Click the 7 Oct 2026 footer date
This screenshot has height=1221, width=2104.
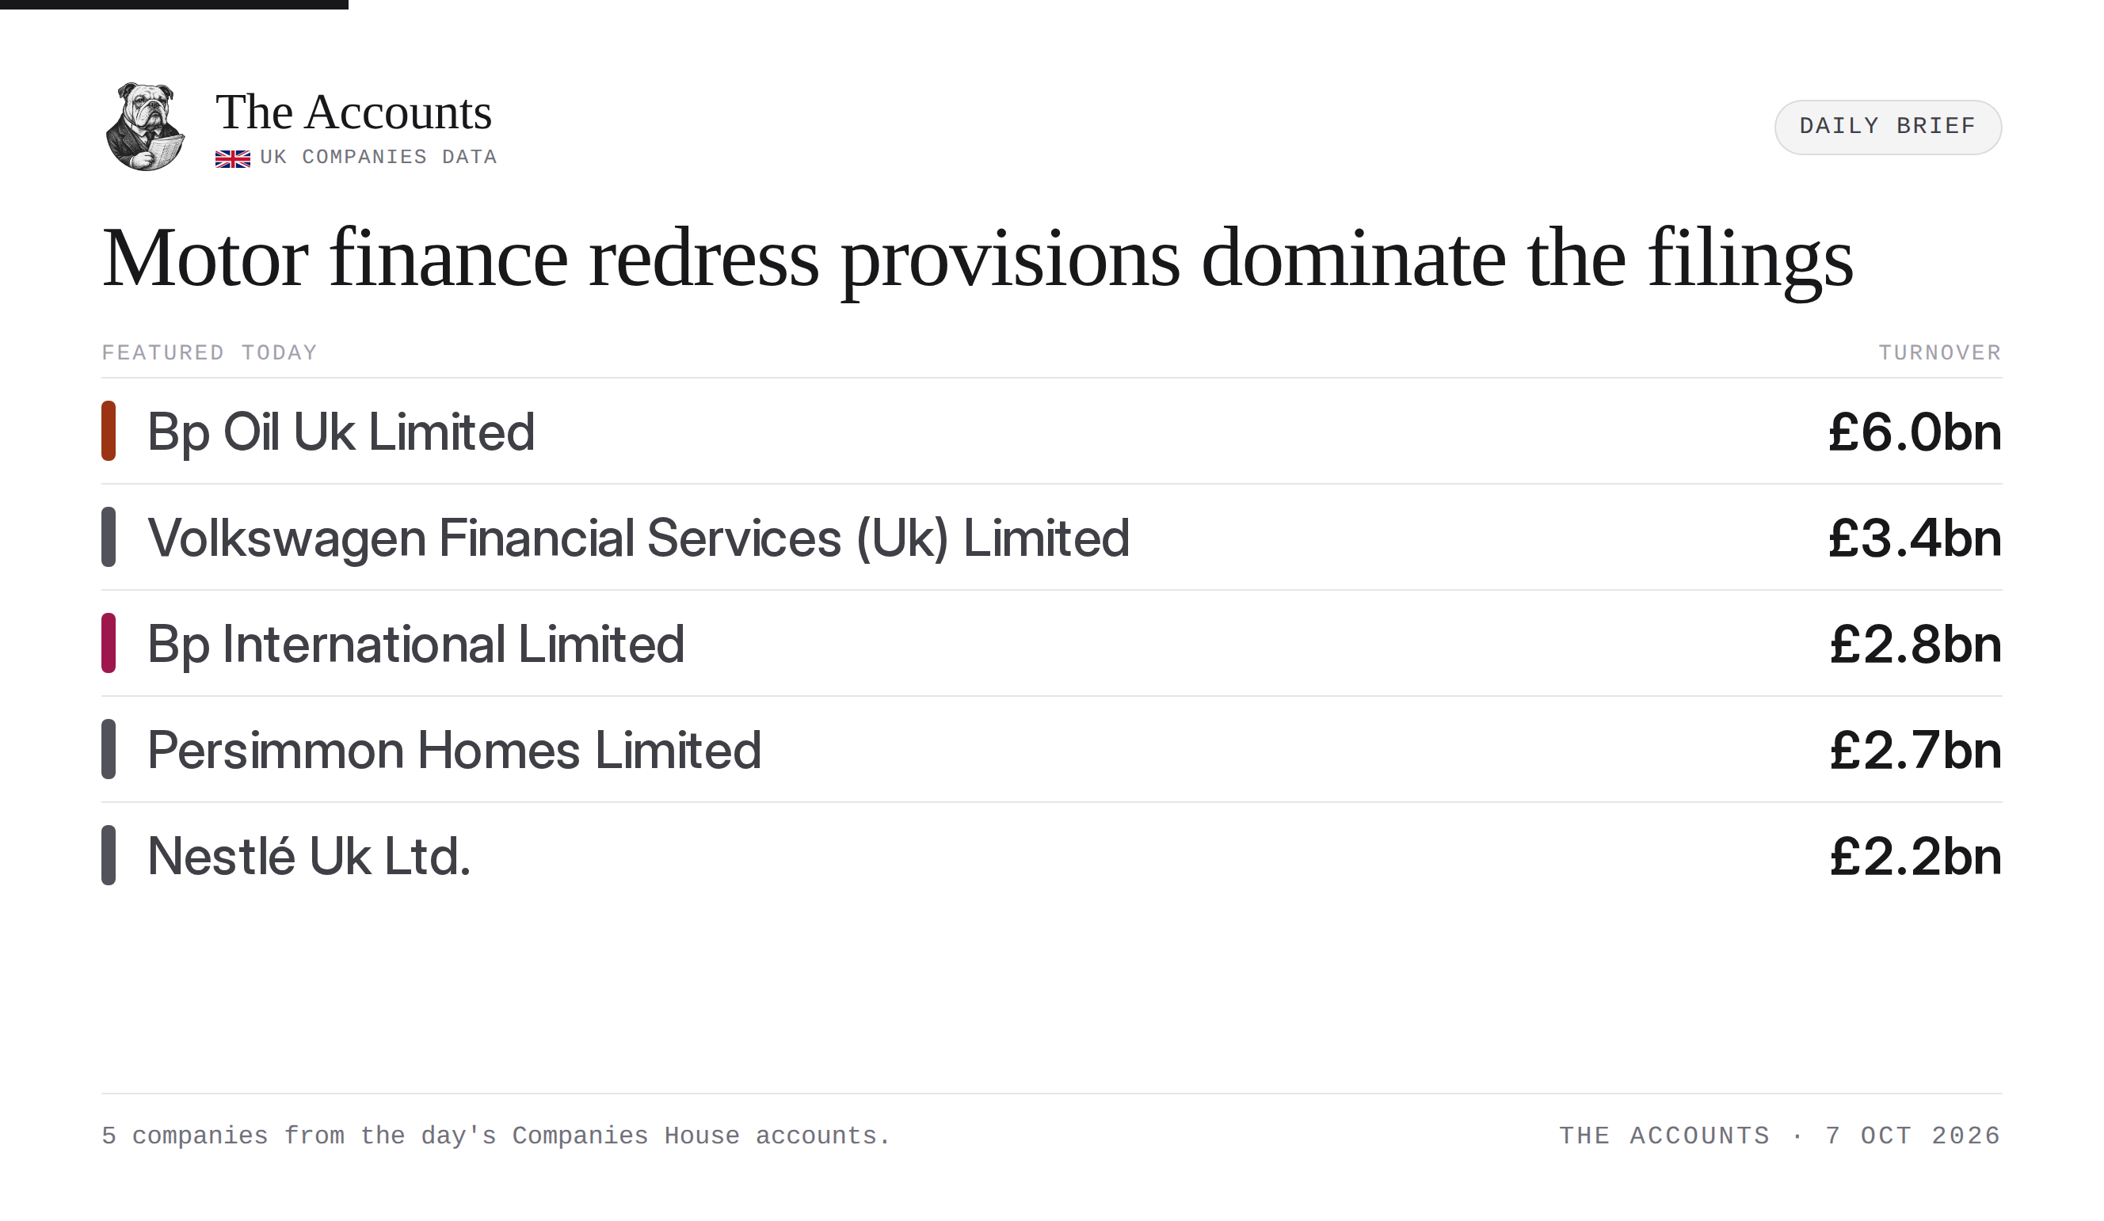click(1913, 1135)
